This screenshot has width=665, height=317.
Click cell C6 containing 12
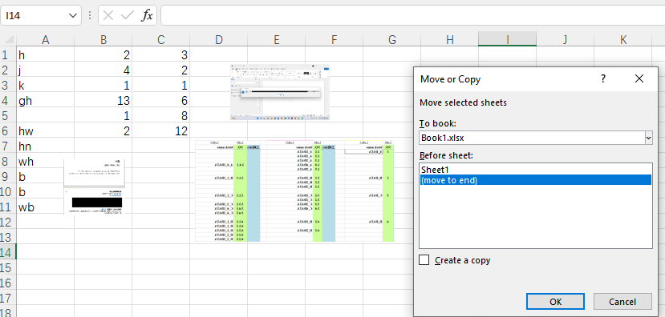[x=160, y=131]
